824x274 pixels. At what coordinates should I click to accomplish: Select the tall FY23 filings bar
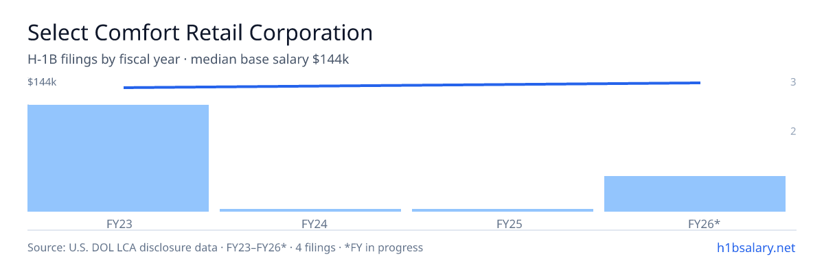pyautogui.click(x=118, y=158)
